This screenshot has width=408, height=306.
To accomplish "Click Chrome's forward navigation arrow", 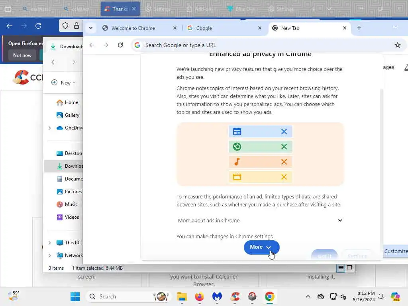I will pyautogui.click(x=106, y=45).
